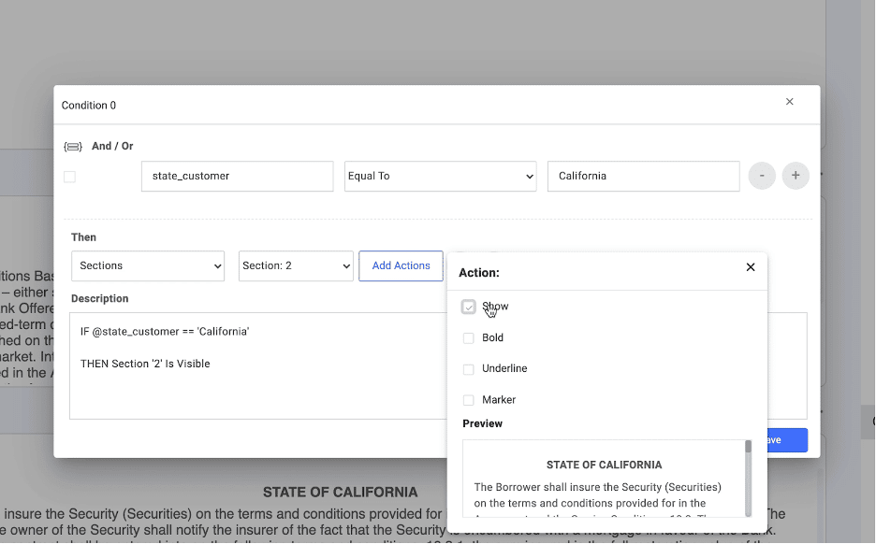This screenshot has height=544, width=876.
Task: Click the And / Or group icon
Action: pos(72,147)
